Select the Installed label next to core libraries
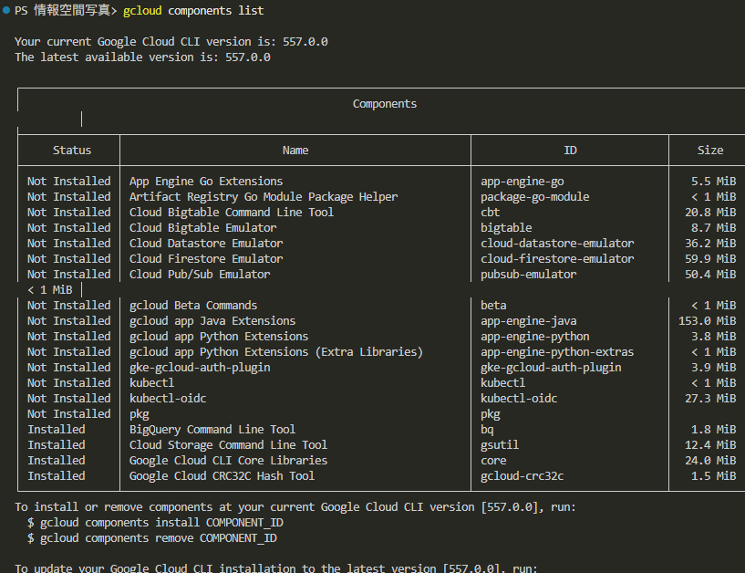This screenshot has height=573, width=745. click(56, 460)
